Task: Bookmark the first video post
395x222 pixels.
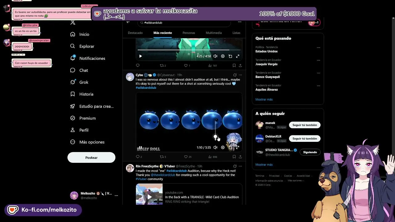Action: pos(234,65)
